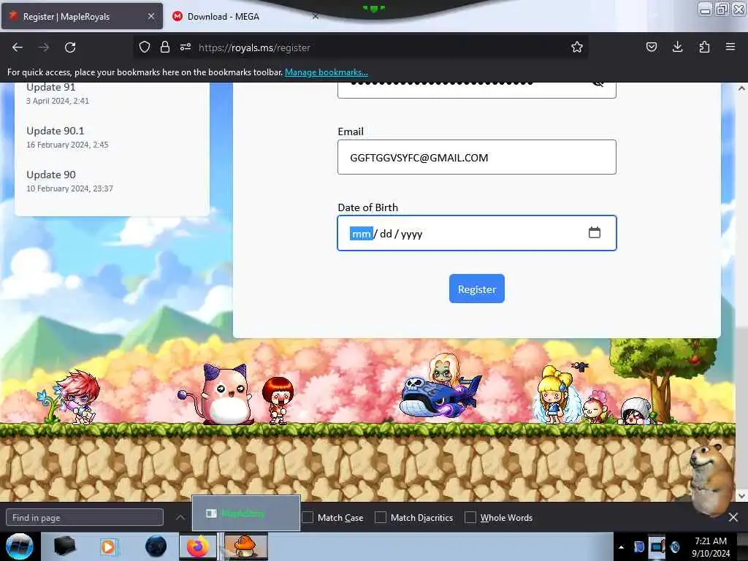This screenshot has height=561, width=748.
Task: Go back using the browser back arrow
Action: click(x=18, y=47)
